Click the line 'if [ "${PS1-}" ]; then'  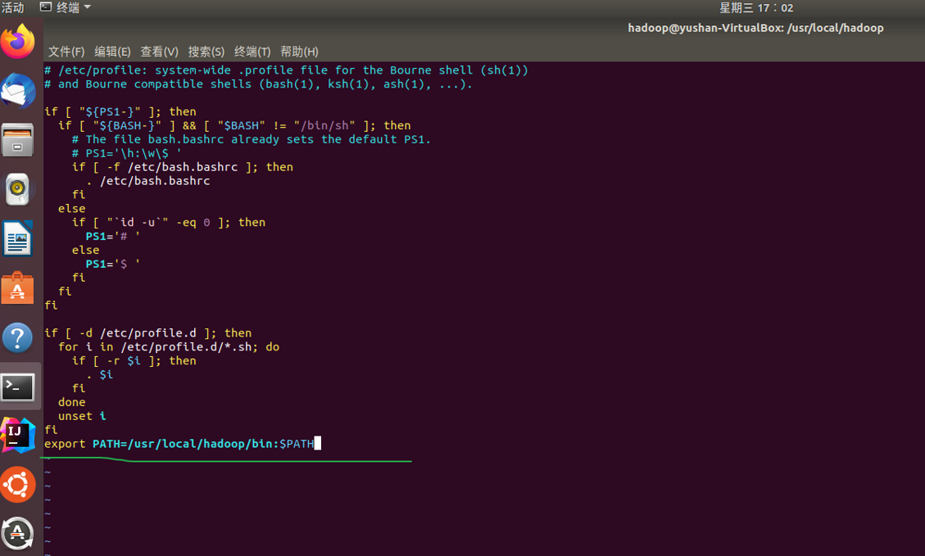pyautogui.click(x=120, y=111)
